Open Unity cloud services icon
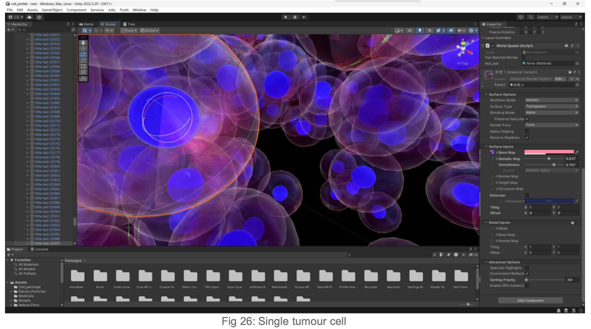591x329 pixels. tap(30, 17)
